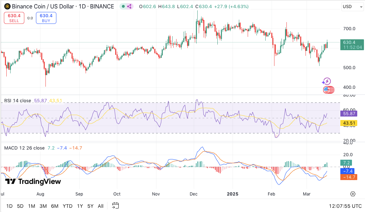Select the 1D time range tab

pos(10,206)
